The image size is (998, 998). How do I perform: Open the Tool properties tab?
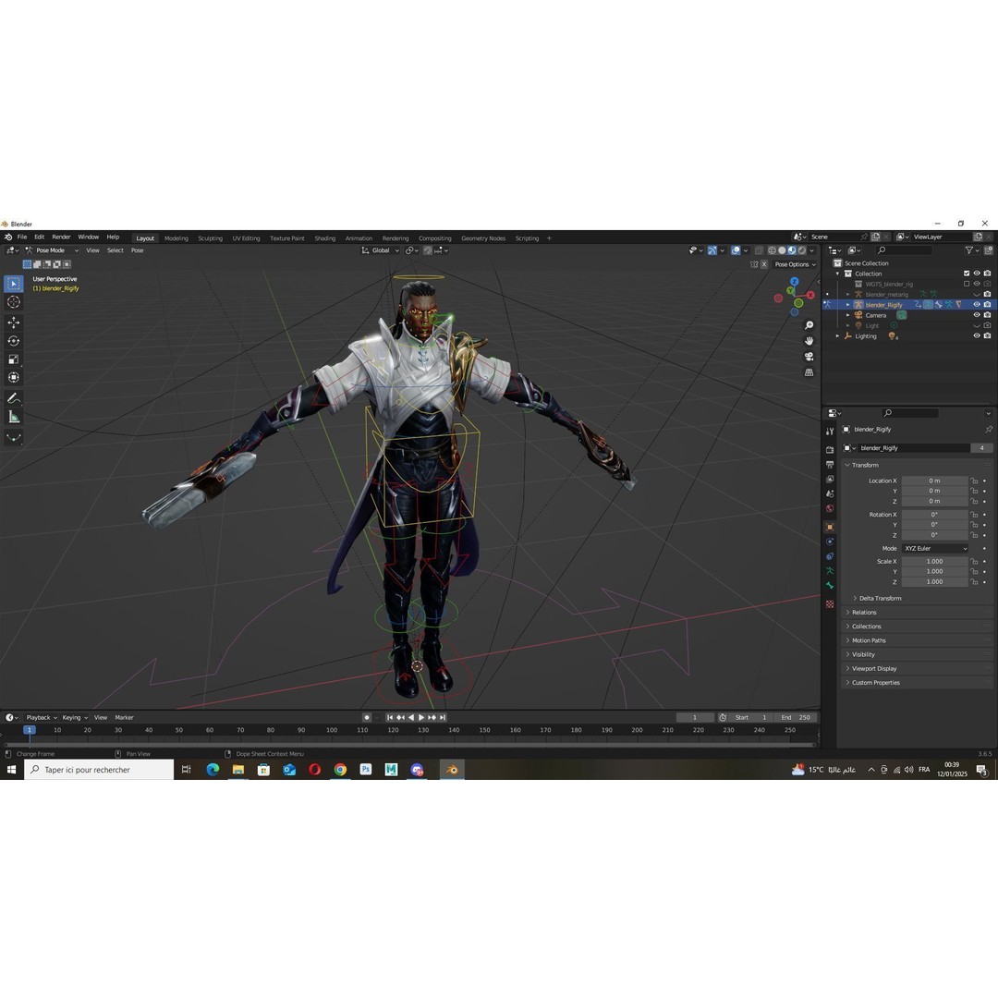click(x=830, y=432)
